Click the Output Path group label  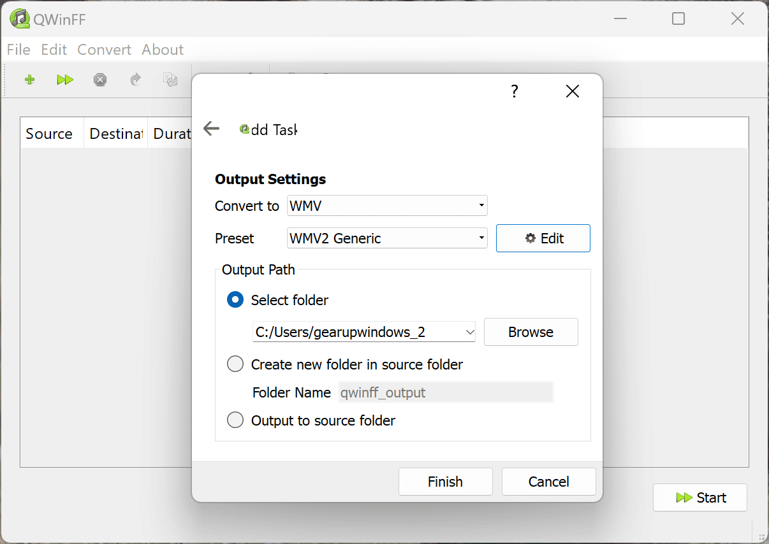tap(258, 269)
